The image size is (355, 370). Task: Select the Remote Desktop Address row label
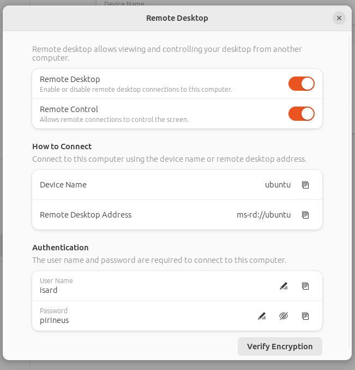click(x=86, y=215)
